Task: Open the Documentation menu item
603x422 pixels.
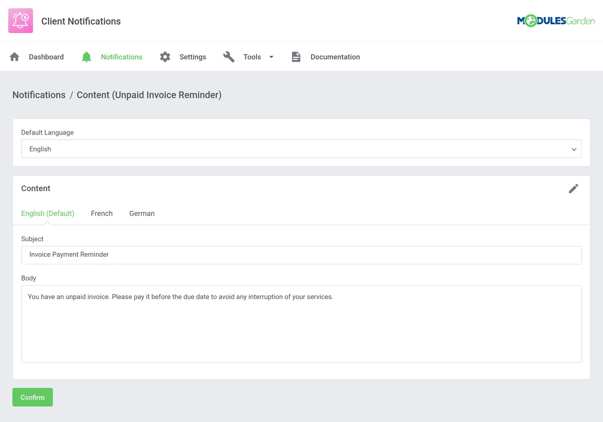Action: (335, 57)
